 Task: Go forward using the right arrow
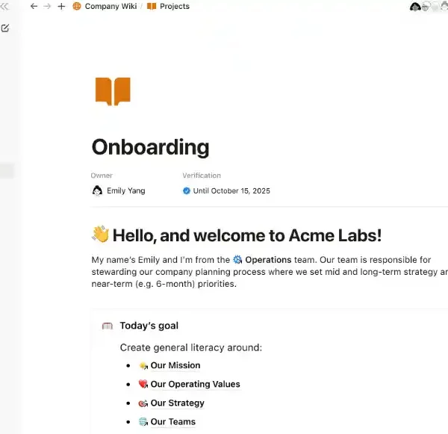point(47,6)
